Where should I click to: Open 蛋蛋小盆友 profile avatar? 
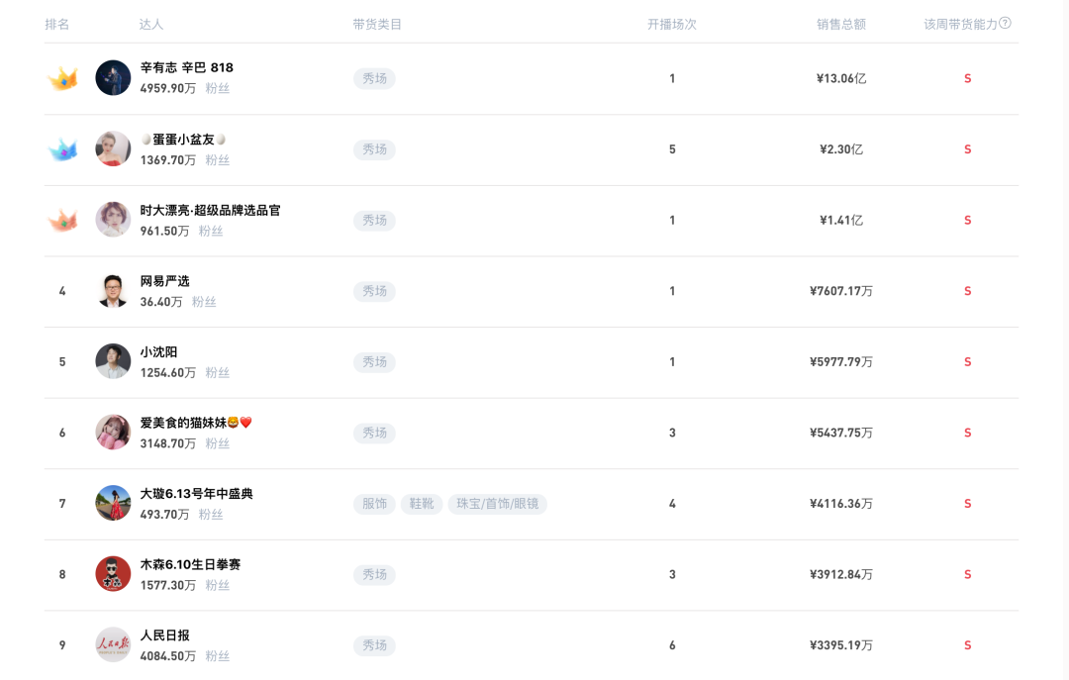tap(113, 149)
